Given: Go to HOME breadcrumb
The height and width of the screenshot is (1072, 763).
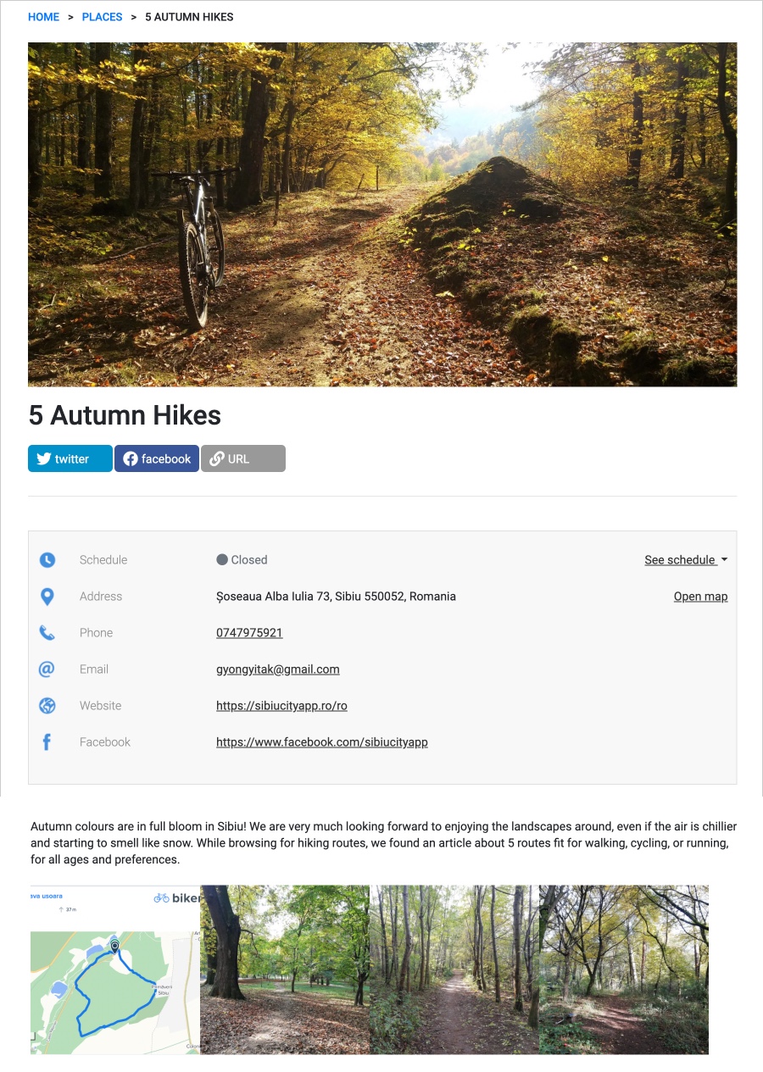Looking at the screenshot, I should pos(44,17).
